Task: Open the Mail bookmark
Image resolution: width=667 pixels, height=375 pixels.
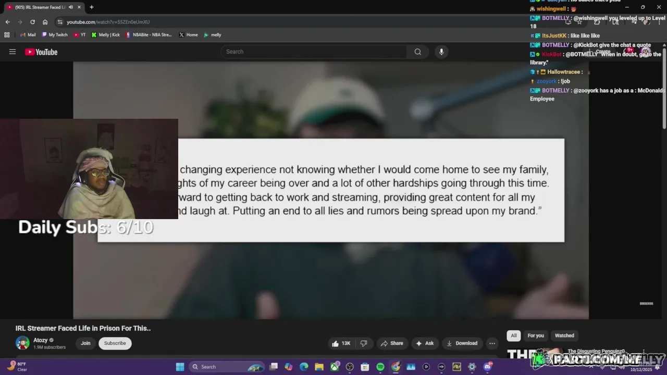Action: coord(28,35)
